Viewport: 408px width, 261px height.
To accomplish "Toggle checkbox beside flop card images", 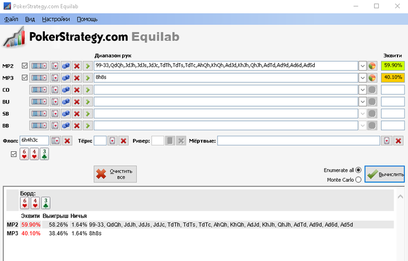I will tap(14, 154).
